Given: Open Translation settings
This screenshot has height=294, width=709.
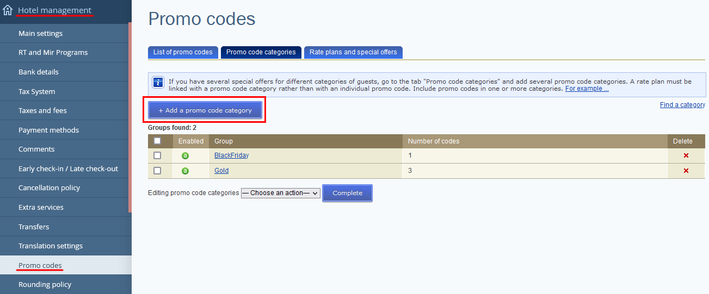Looking at the screenshot, I should pyautogui.click(x=65, y=246).
